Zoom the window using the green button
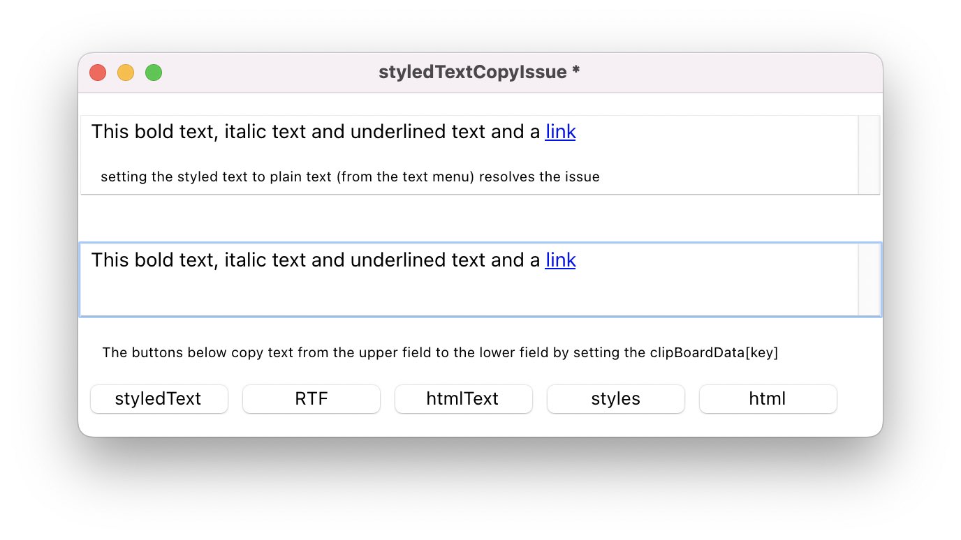 point(154,73)
